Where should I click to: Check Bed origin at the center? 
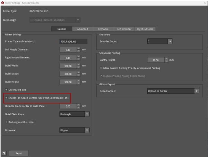tap(6, 122)
